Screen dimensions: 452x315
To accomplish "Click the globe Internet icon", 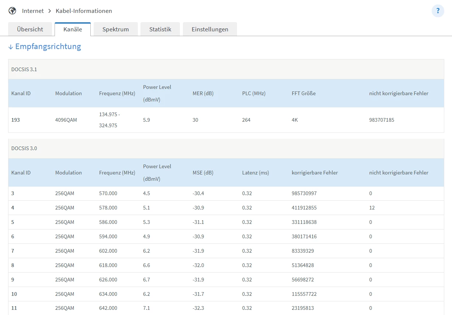I will (13, 11).
